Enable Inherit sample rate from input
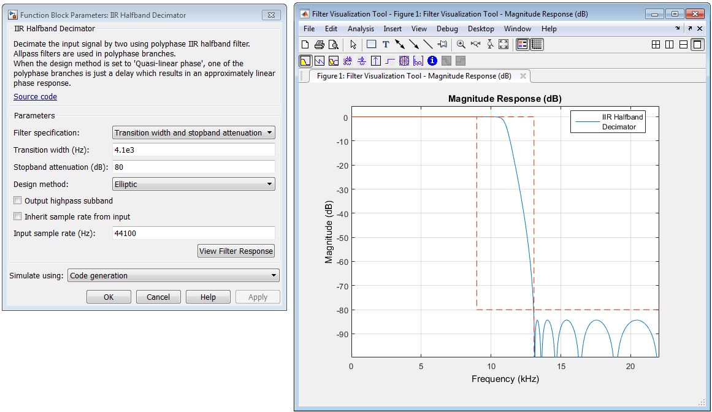The height and width of the screenshot is (412, 712). click(17, 216)
